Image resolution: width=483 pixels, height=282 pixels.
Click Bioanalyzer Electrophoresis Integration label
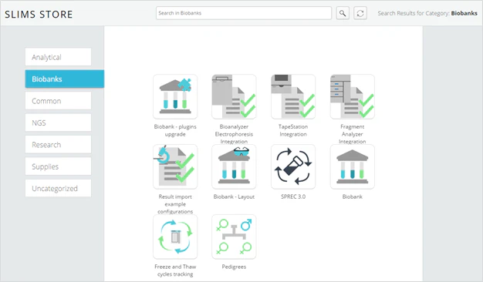[x=234, y=134]
